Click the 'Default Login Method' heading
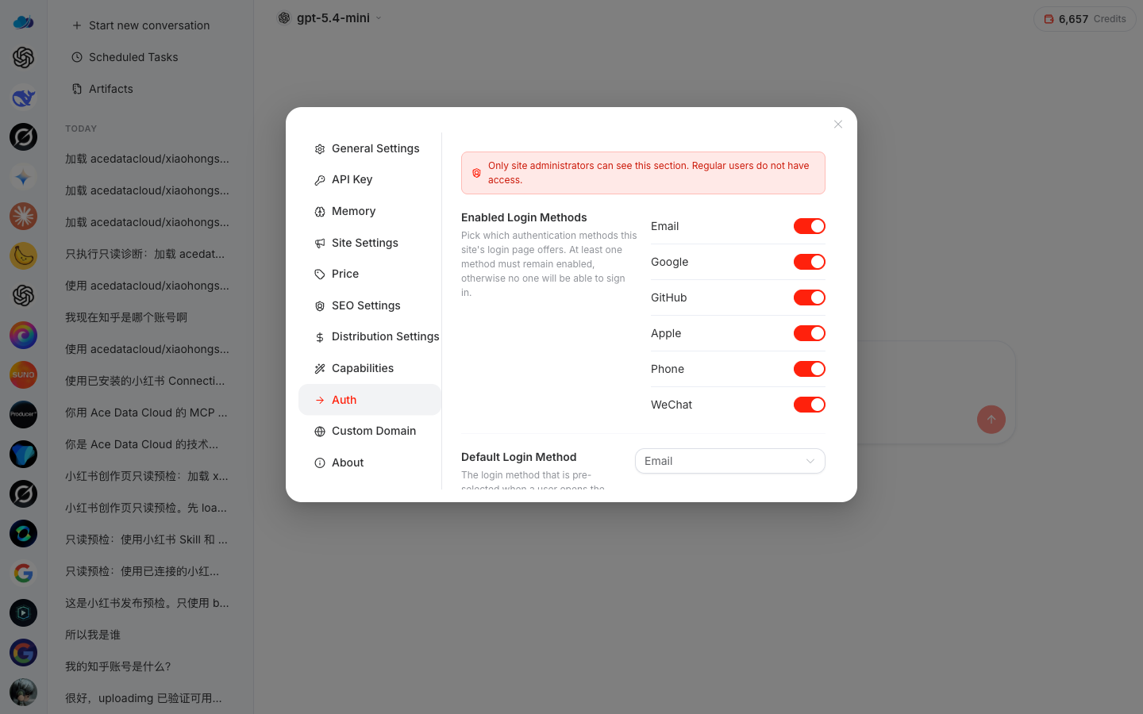Image resolution: width=1143 pixels, height=714 pixels. click(x=519, y=457)
